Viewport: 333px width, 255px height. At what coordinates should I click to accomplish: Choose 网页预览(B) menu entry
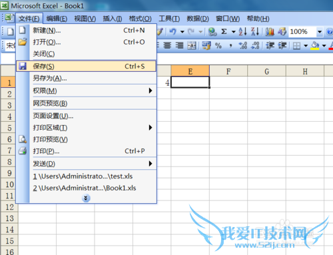click(x=87, y=103)
